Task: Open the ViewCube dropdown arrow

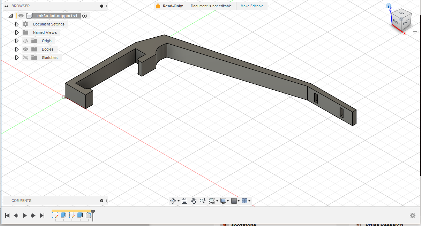Action: [x=415, y=32]
